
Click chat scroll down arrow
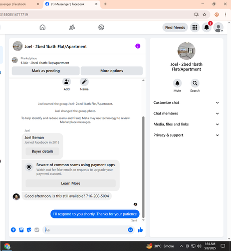[143, 220]
